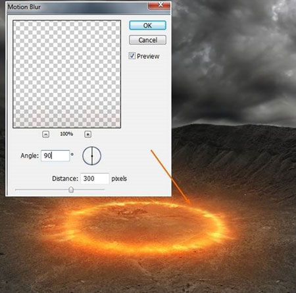Click the Angle input field
Image resolution: width=296 pixels, height=293 pixels.
coord(55,156)
